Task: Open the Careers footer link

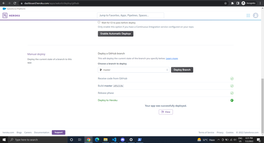Action: coord(28,133)
